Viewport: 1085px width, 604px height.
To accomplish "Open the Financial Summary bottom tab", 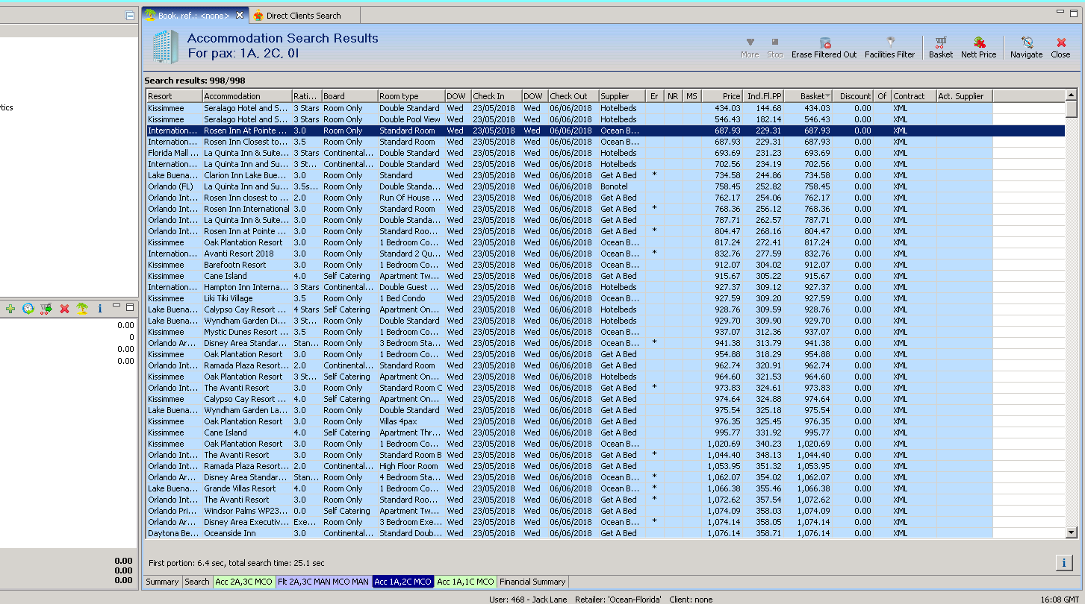I will (532, 582).
